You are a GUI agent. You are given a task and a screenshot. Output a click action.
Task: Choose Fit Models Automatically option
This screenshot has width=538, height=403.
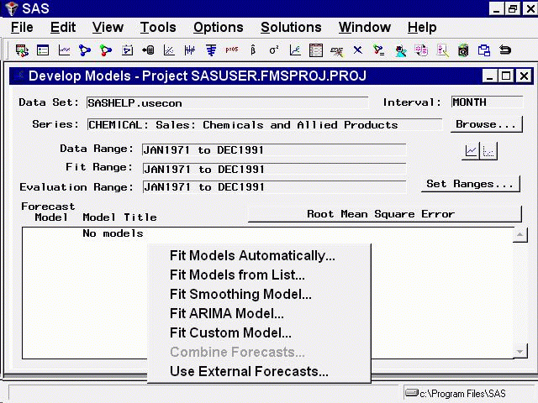252,256
